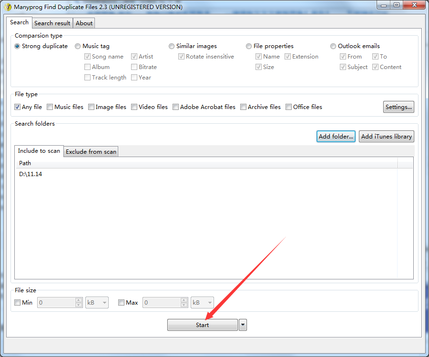Viewport: 429px width, 357px height.
Task: Switch to Exclude from scan tab
Action: click(x=91, y=151)
